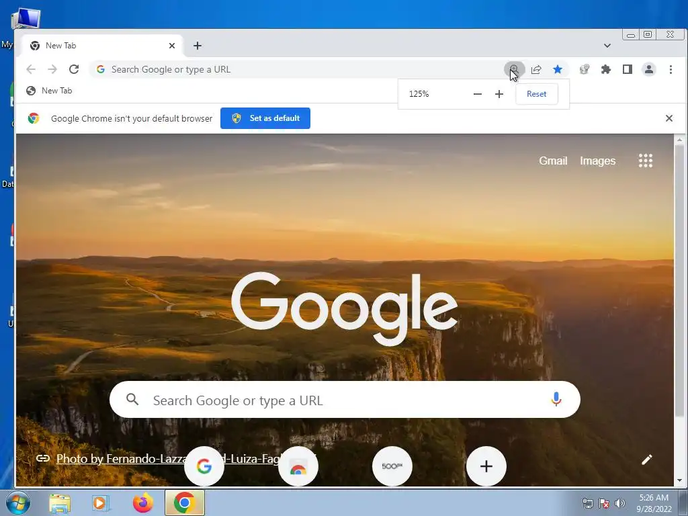
Task: Click the browser Back arrow
Action: pos(31,69)
